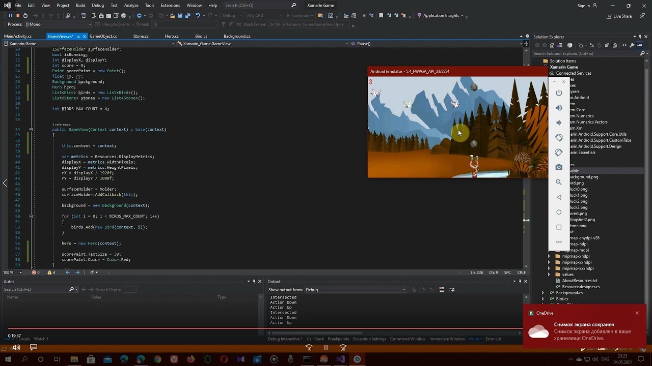This screenshot has width=652, height=366.
Task: Lower emulator volume
Action: pyautogui.click(x=559, y=123)
